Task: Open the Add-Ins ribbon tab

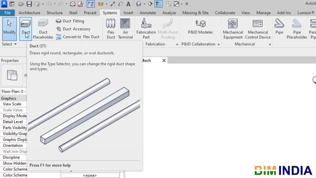Action: pyautogui.click(x=284, y=13)
